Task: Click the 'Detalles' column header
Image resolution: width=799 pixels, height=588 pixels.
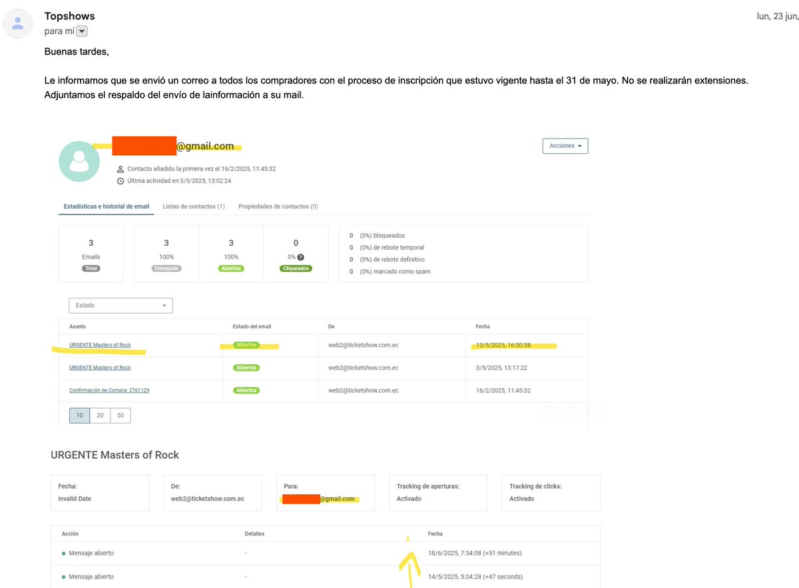Action: click(x=254, y=534)
